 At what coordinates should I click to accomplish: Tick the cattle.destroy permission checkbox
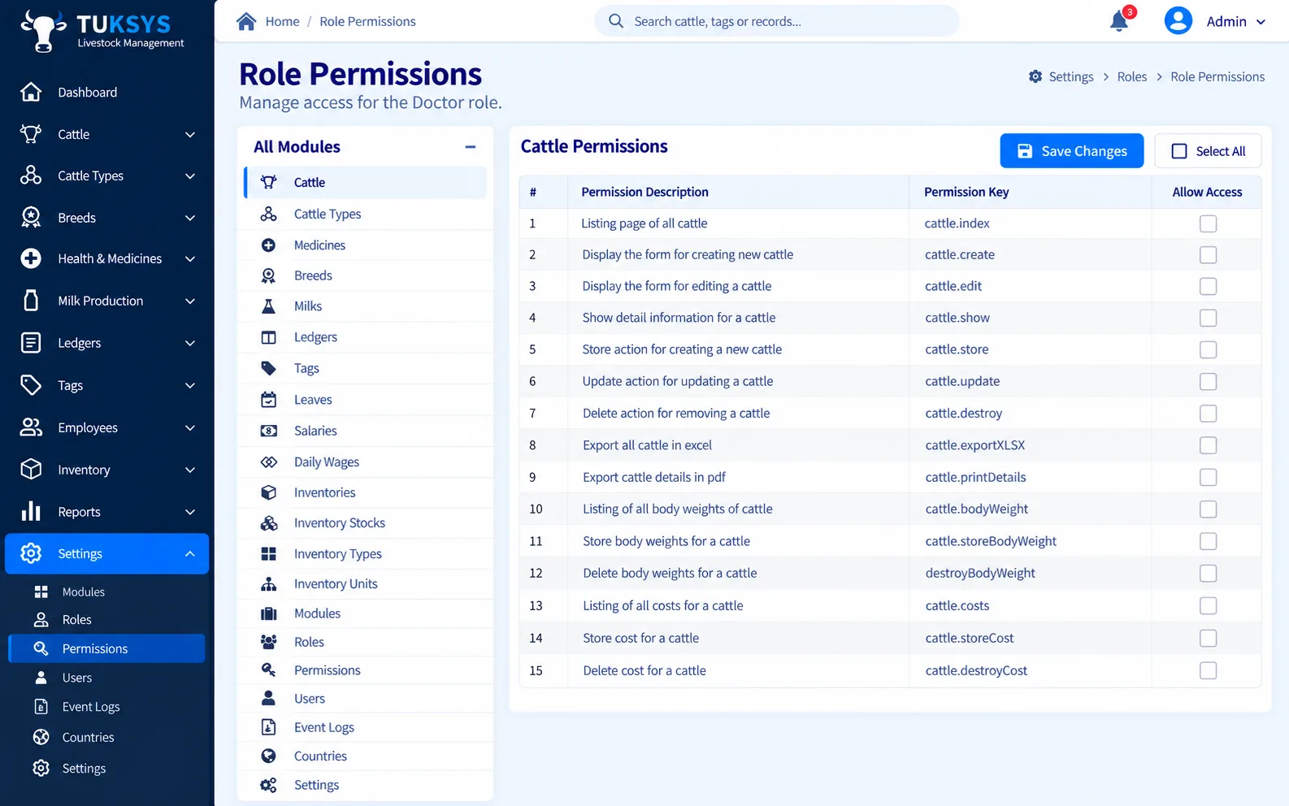[x=1208, y=414]
